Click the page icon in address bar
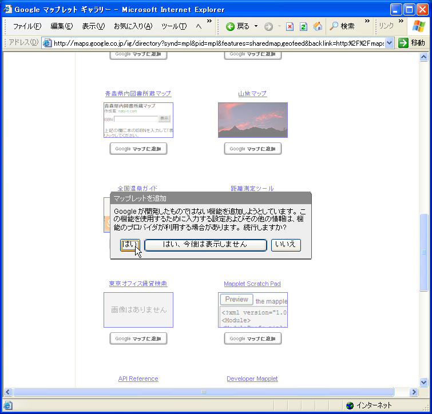The height and width of the screenshot is (414, 432). 47,43
